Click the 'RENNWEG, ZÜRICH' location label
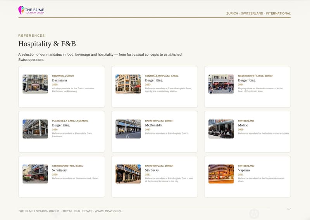Viewport: 310px width, 220px height. pyautogui.click(x=63, y=76)
